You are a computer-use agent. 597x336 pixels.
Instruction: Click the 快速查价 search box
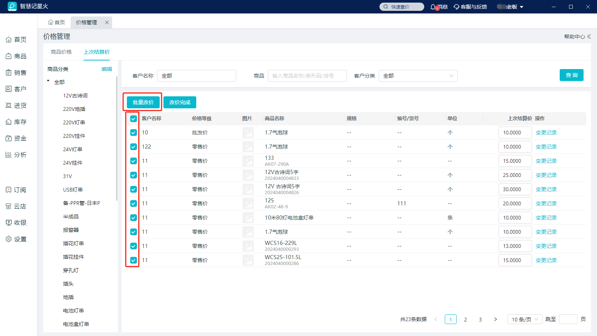coord(402,7)
